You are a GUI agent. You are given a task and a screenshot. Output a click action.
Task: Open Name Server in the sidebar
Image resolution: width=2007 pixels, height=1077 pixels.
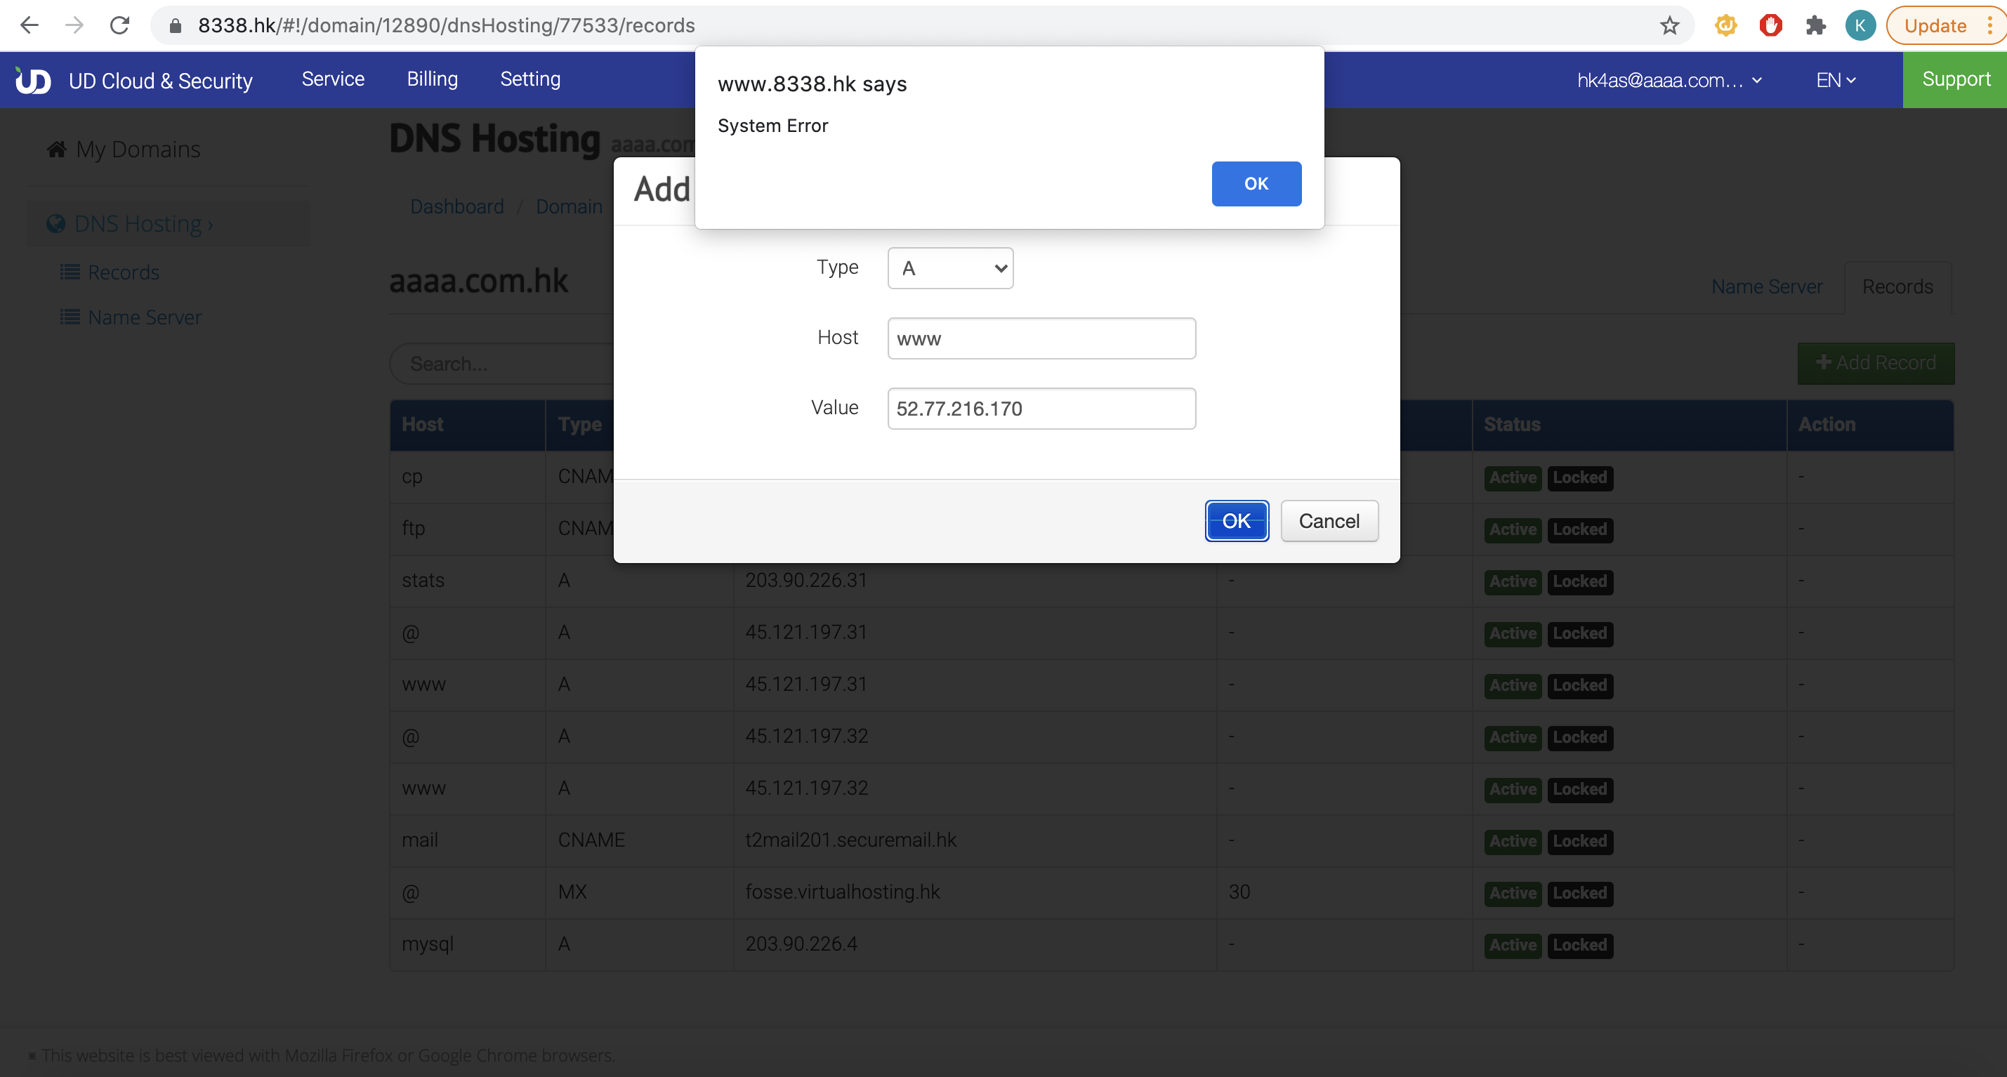pyautogui.click(x=145, y=317)
